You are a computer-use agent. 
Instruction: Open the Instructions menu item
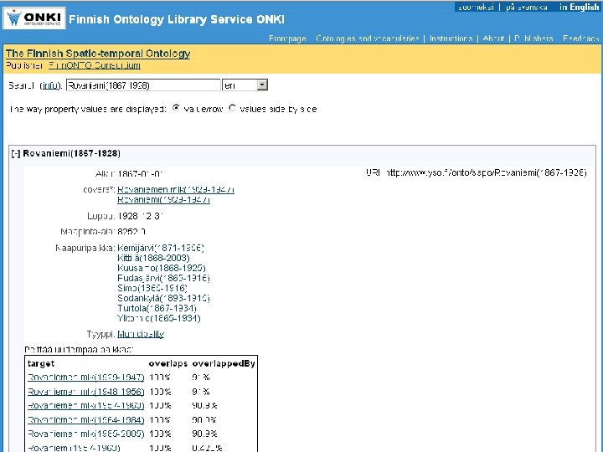tap(451, 39)
